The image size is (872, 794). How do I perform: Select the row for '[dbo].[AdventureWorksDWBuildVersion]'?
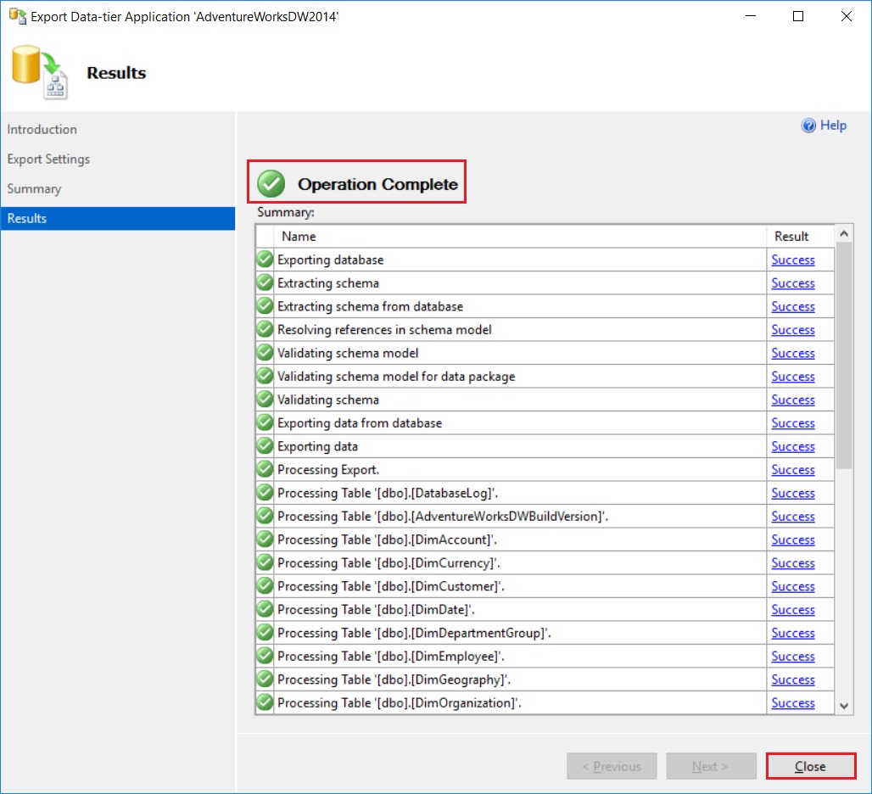tap(545, 517)
